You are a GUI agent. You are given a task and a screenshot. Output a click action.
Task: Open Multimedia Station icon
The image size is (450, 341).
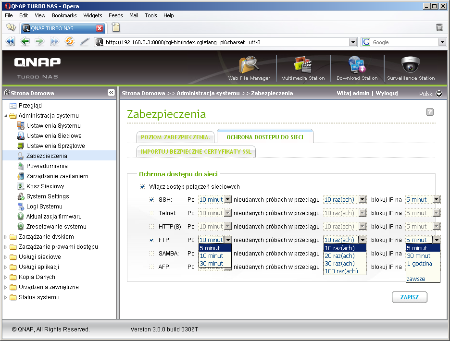pyautogui.click(x=302, y=64)
